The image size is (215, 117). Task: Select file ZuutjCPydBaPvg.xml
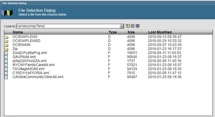click(x=30, y=53)
